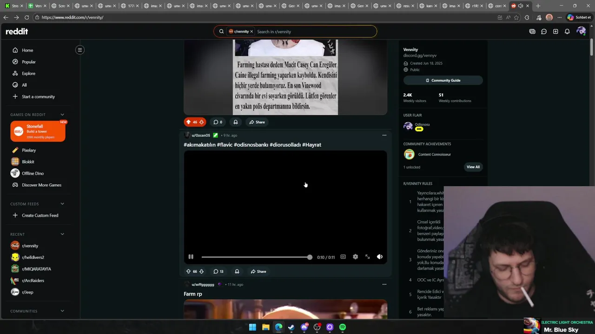Open the Community Guide button

click(443, 80)
